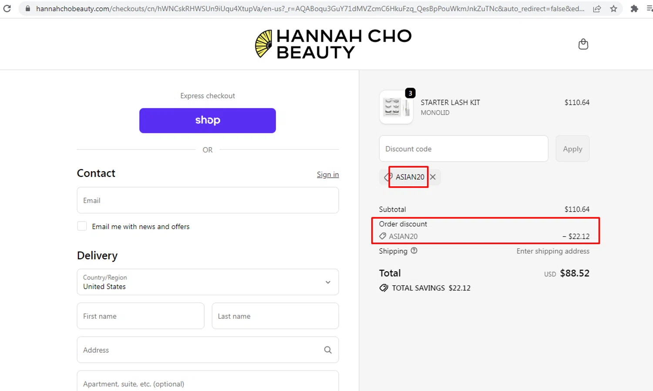653x391 pixels.
Task: Click the 'Order discount' label
Action: (x=403, y=224)
